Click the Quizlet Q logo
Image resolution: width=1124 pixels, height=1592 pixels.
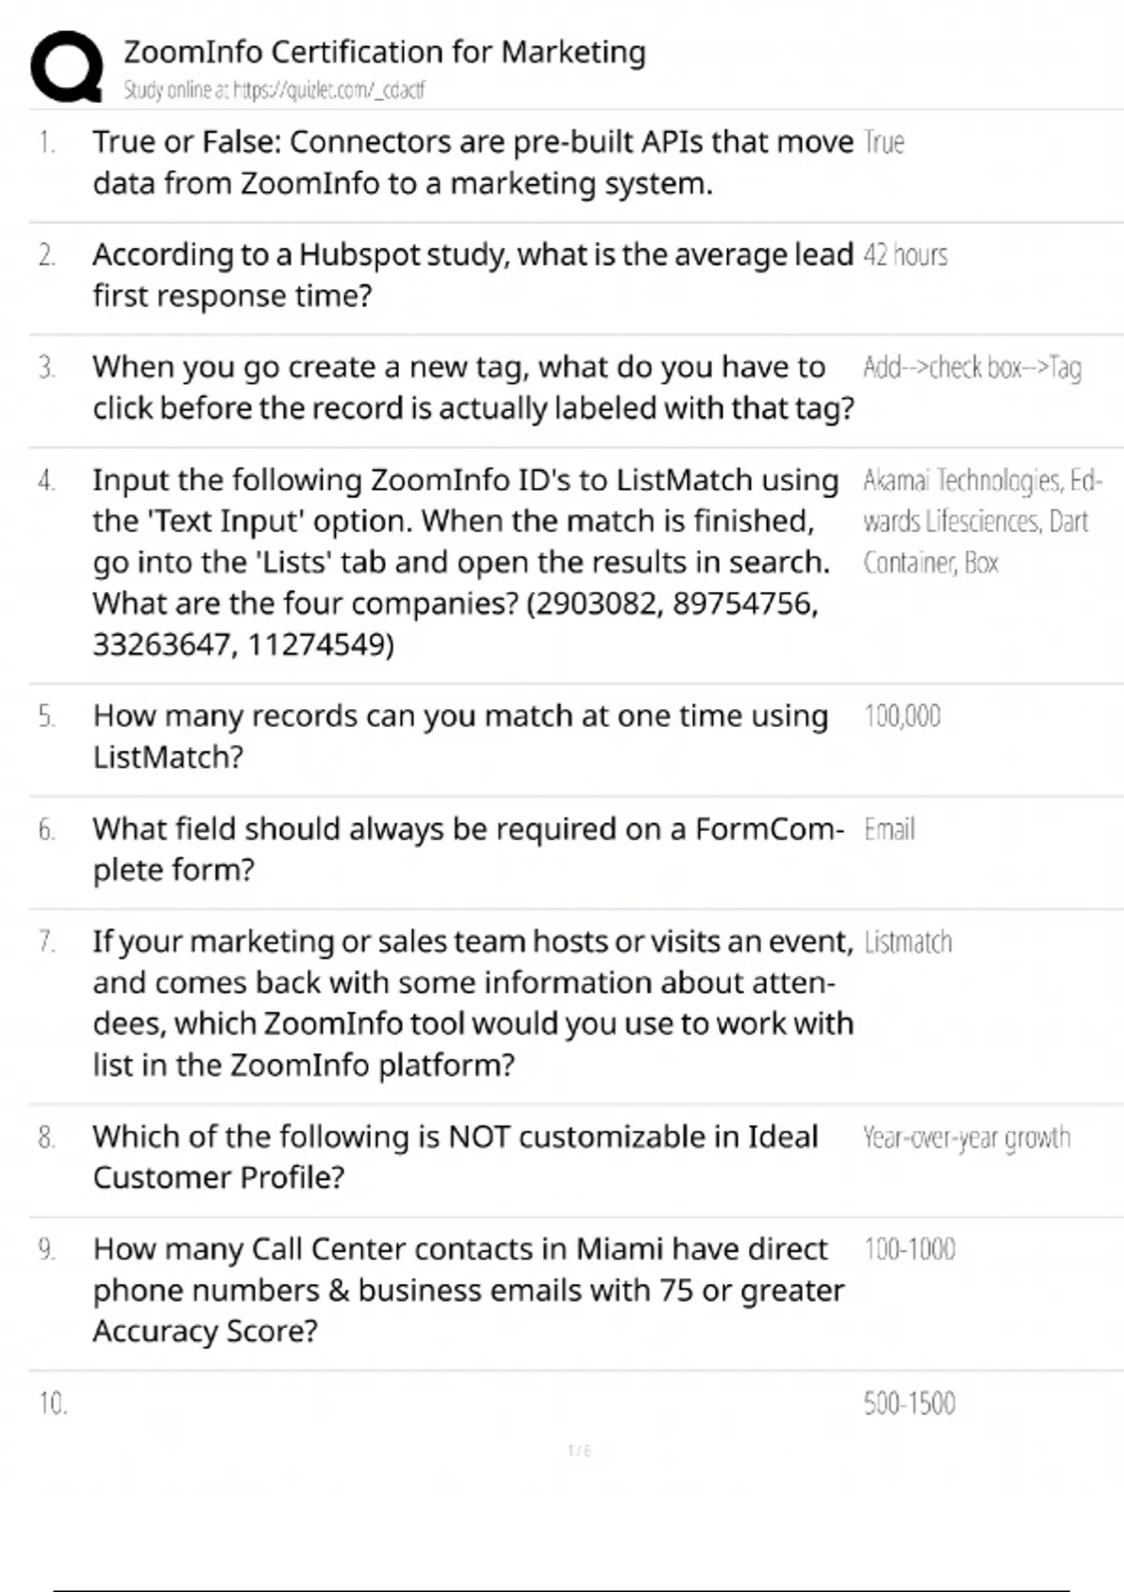pyautogui.click(x=67, y=66)
